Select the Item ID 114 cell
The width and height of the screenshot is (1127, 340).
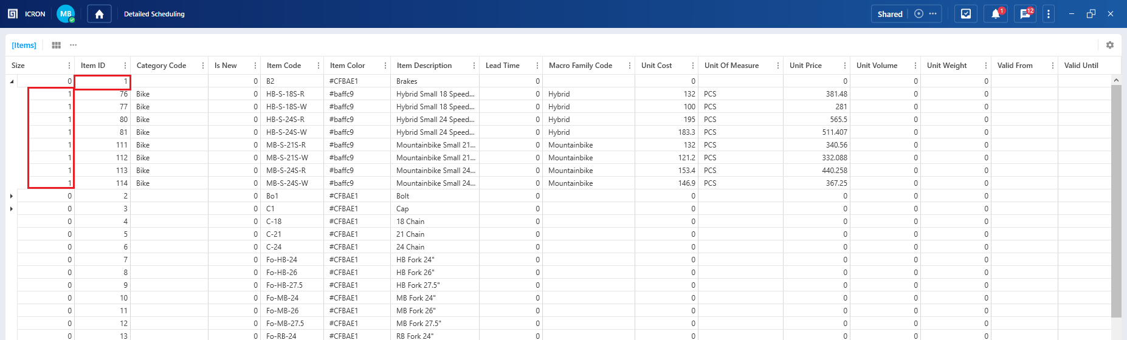click(102, 183)
